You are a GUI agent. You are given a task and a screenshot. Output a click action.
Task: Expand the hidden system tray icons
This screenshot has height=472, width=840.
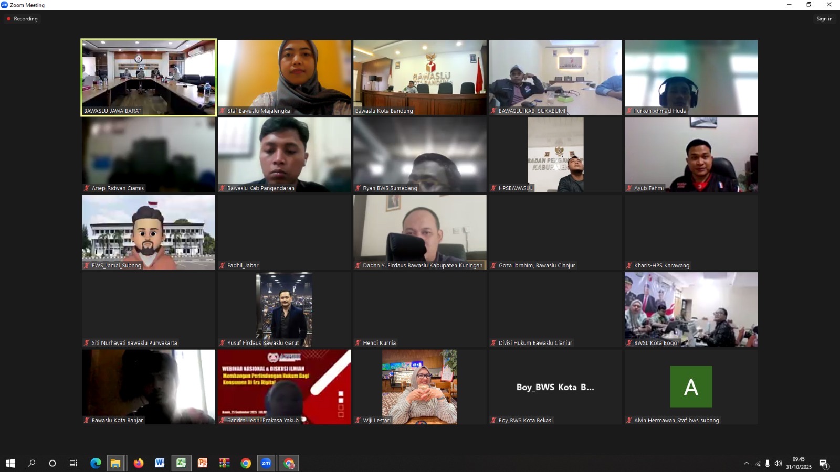746,464
